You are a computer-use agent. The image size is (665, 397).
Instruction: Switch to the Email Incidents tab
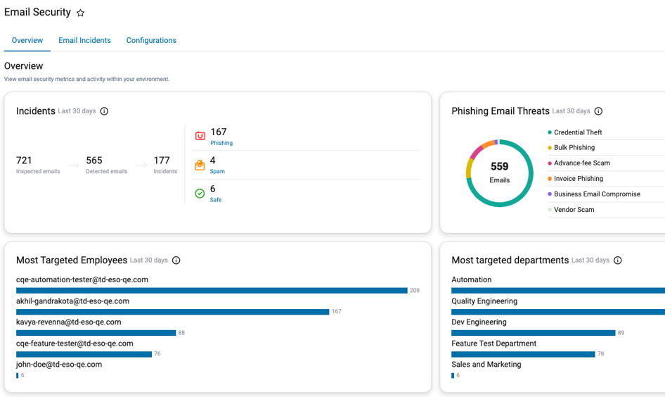coord(84,40)
